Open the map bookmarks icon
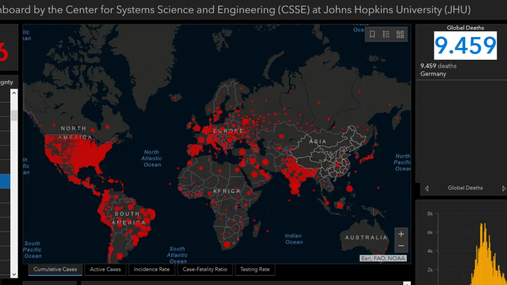Viewport: 507px width, 285px height. pos(373,34)
